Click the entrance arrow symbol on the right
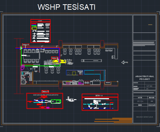Viewport: 160px width, 132px height. click(123, 62)
